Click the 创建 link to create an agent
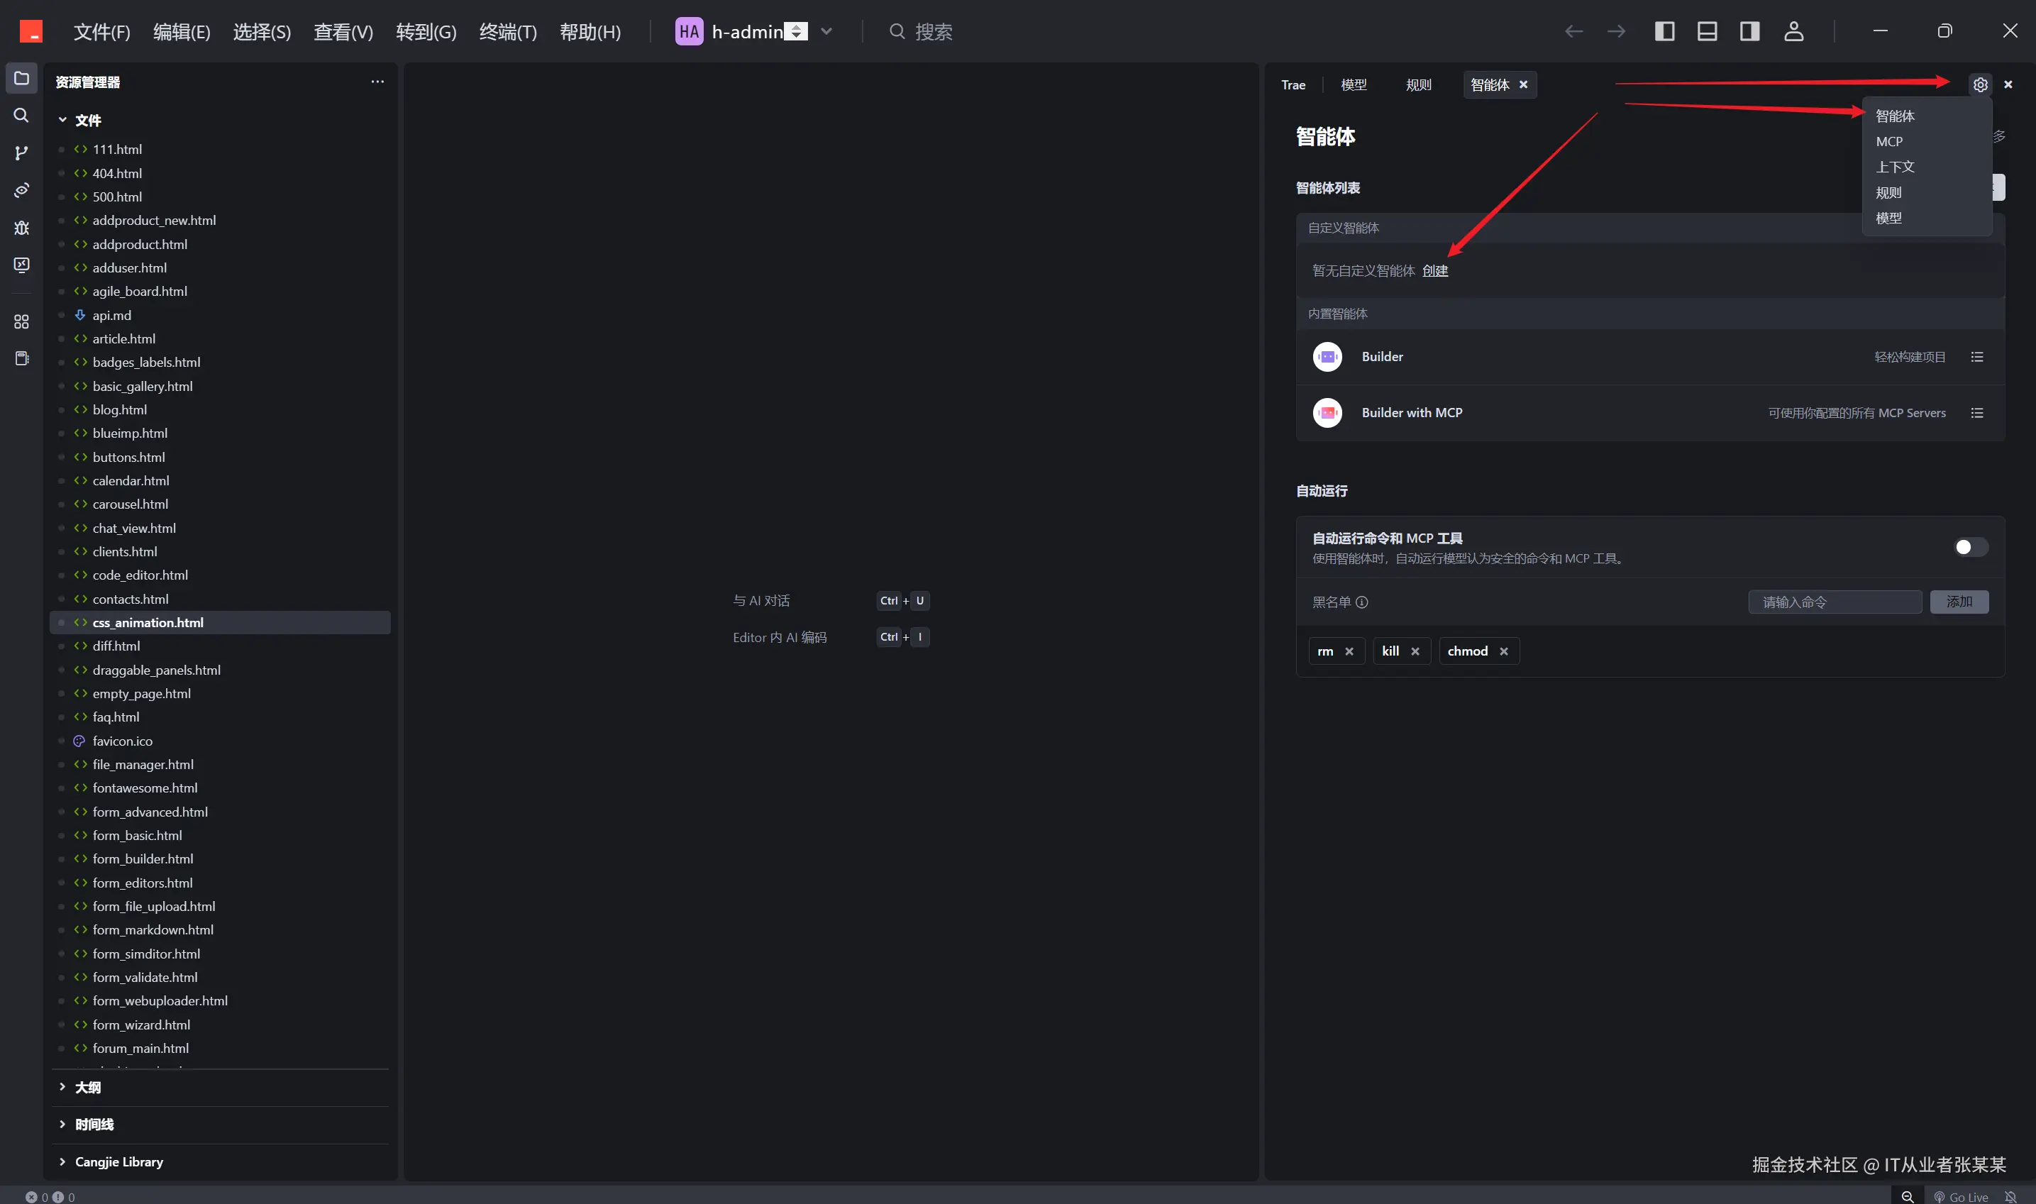The height and width of the screenshot is (1204, 2036). (1435, 271)
